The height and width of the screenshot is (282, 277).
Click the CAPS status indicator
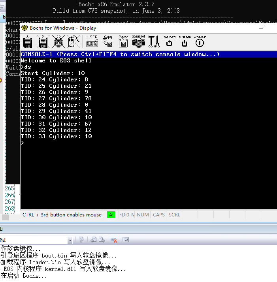[158, 215]
